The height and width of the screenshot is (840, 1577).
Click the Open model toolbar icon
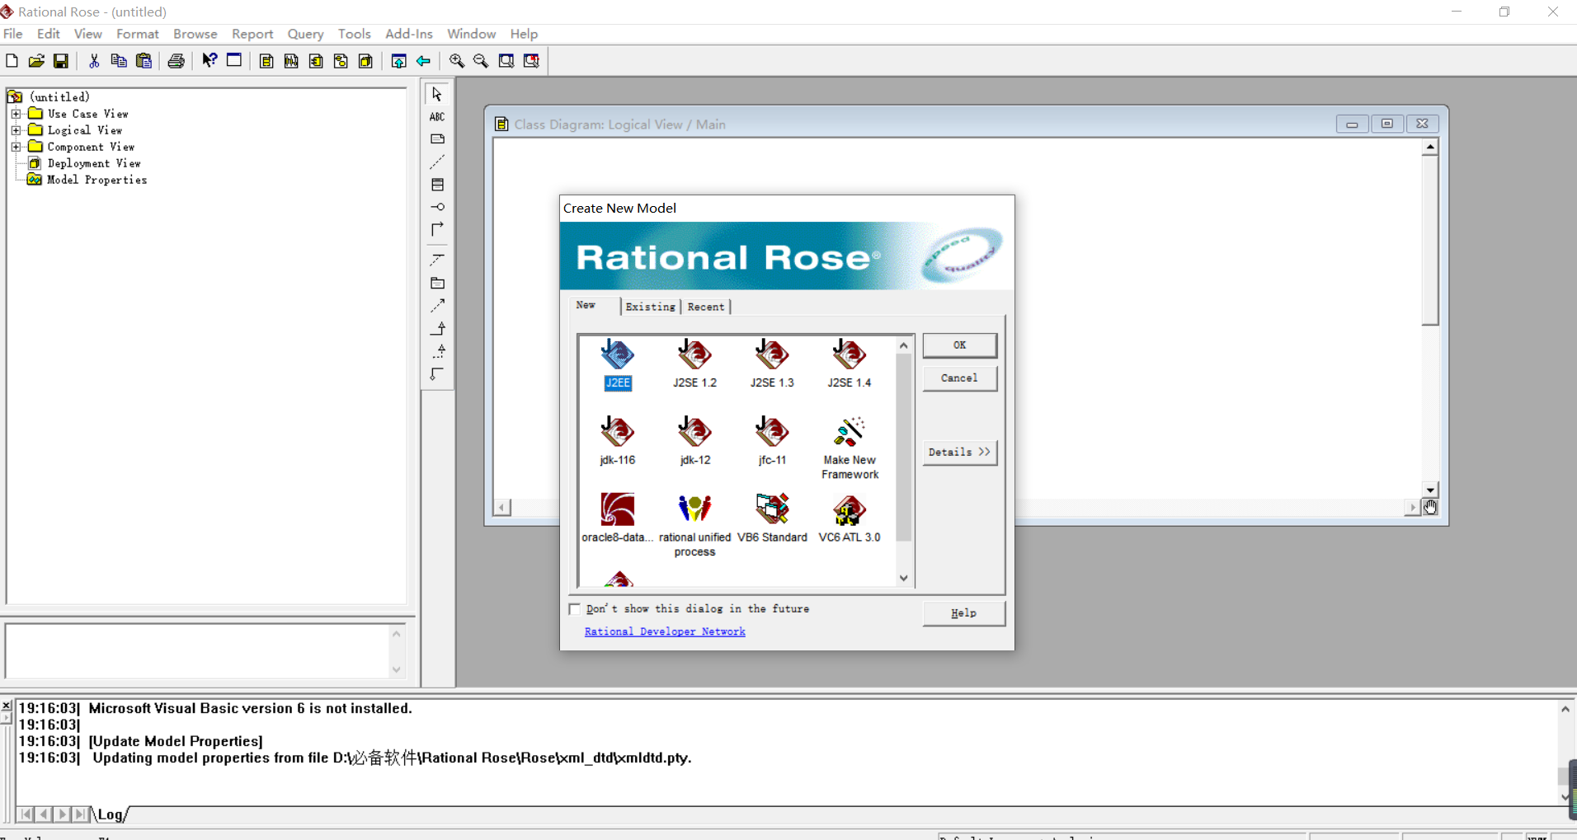click(36, 61)
